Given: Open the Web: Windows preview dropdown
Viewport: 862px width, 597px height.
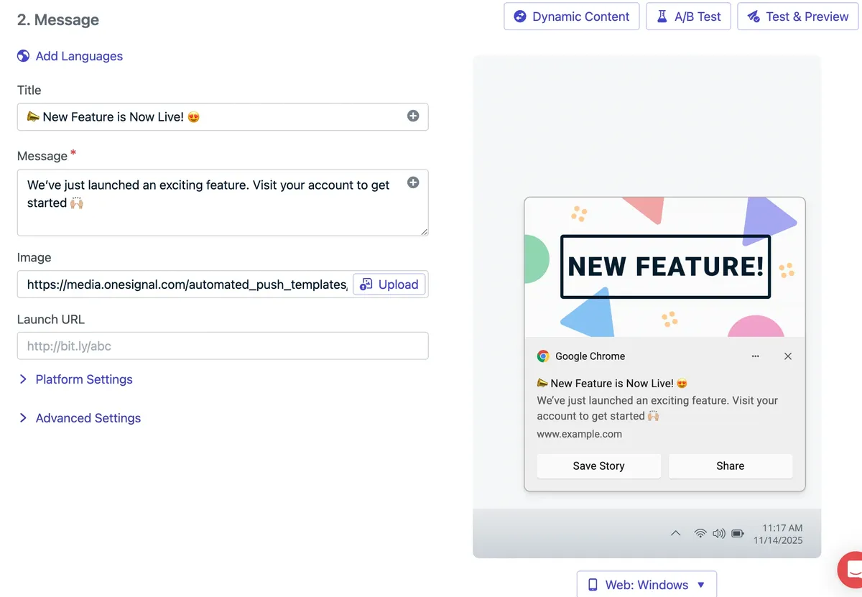Looking at the screenshot, I should (646, 585).
